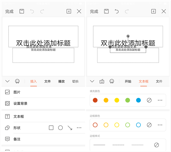
Task: Click redo arrow in right screen
Action: click(x=127, y=11)
